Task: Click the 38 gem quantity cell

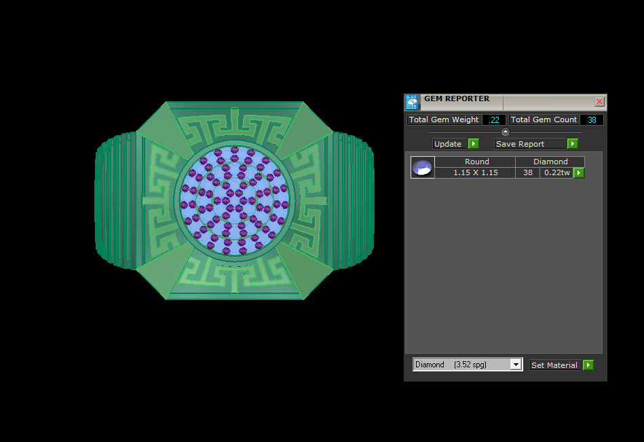Action: click(528, 172)
